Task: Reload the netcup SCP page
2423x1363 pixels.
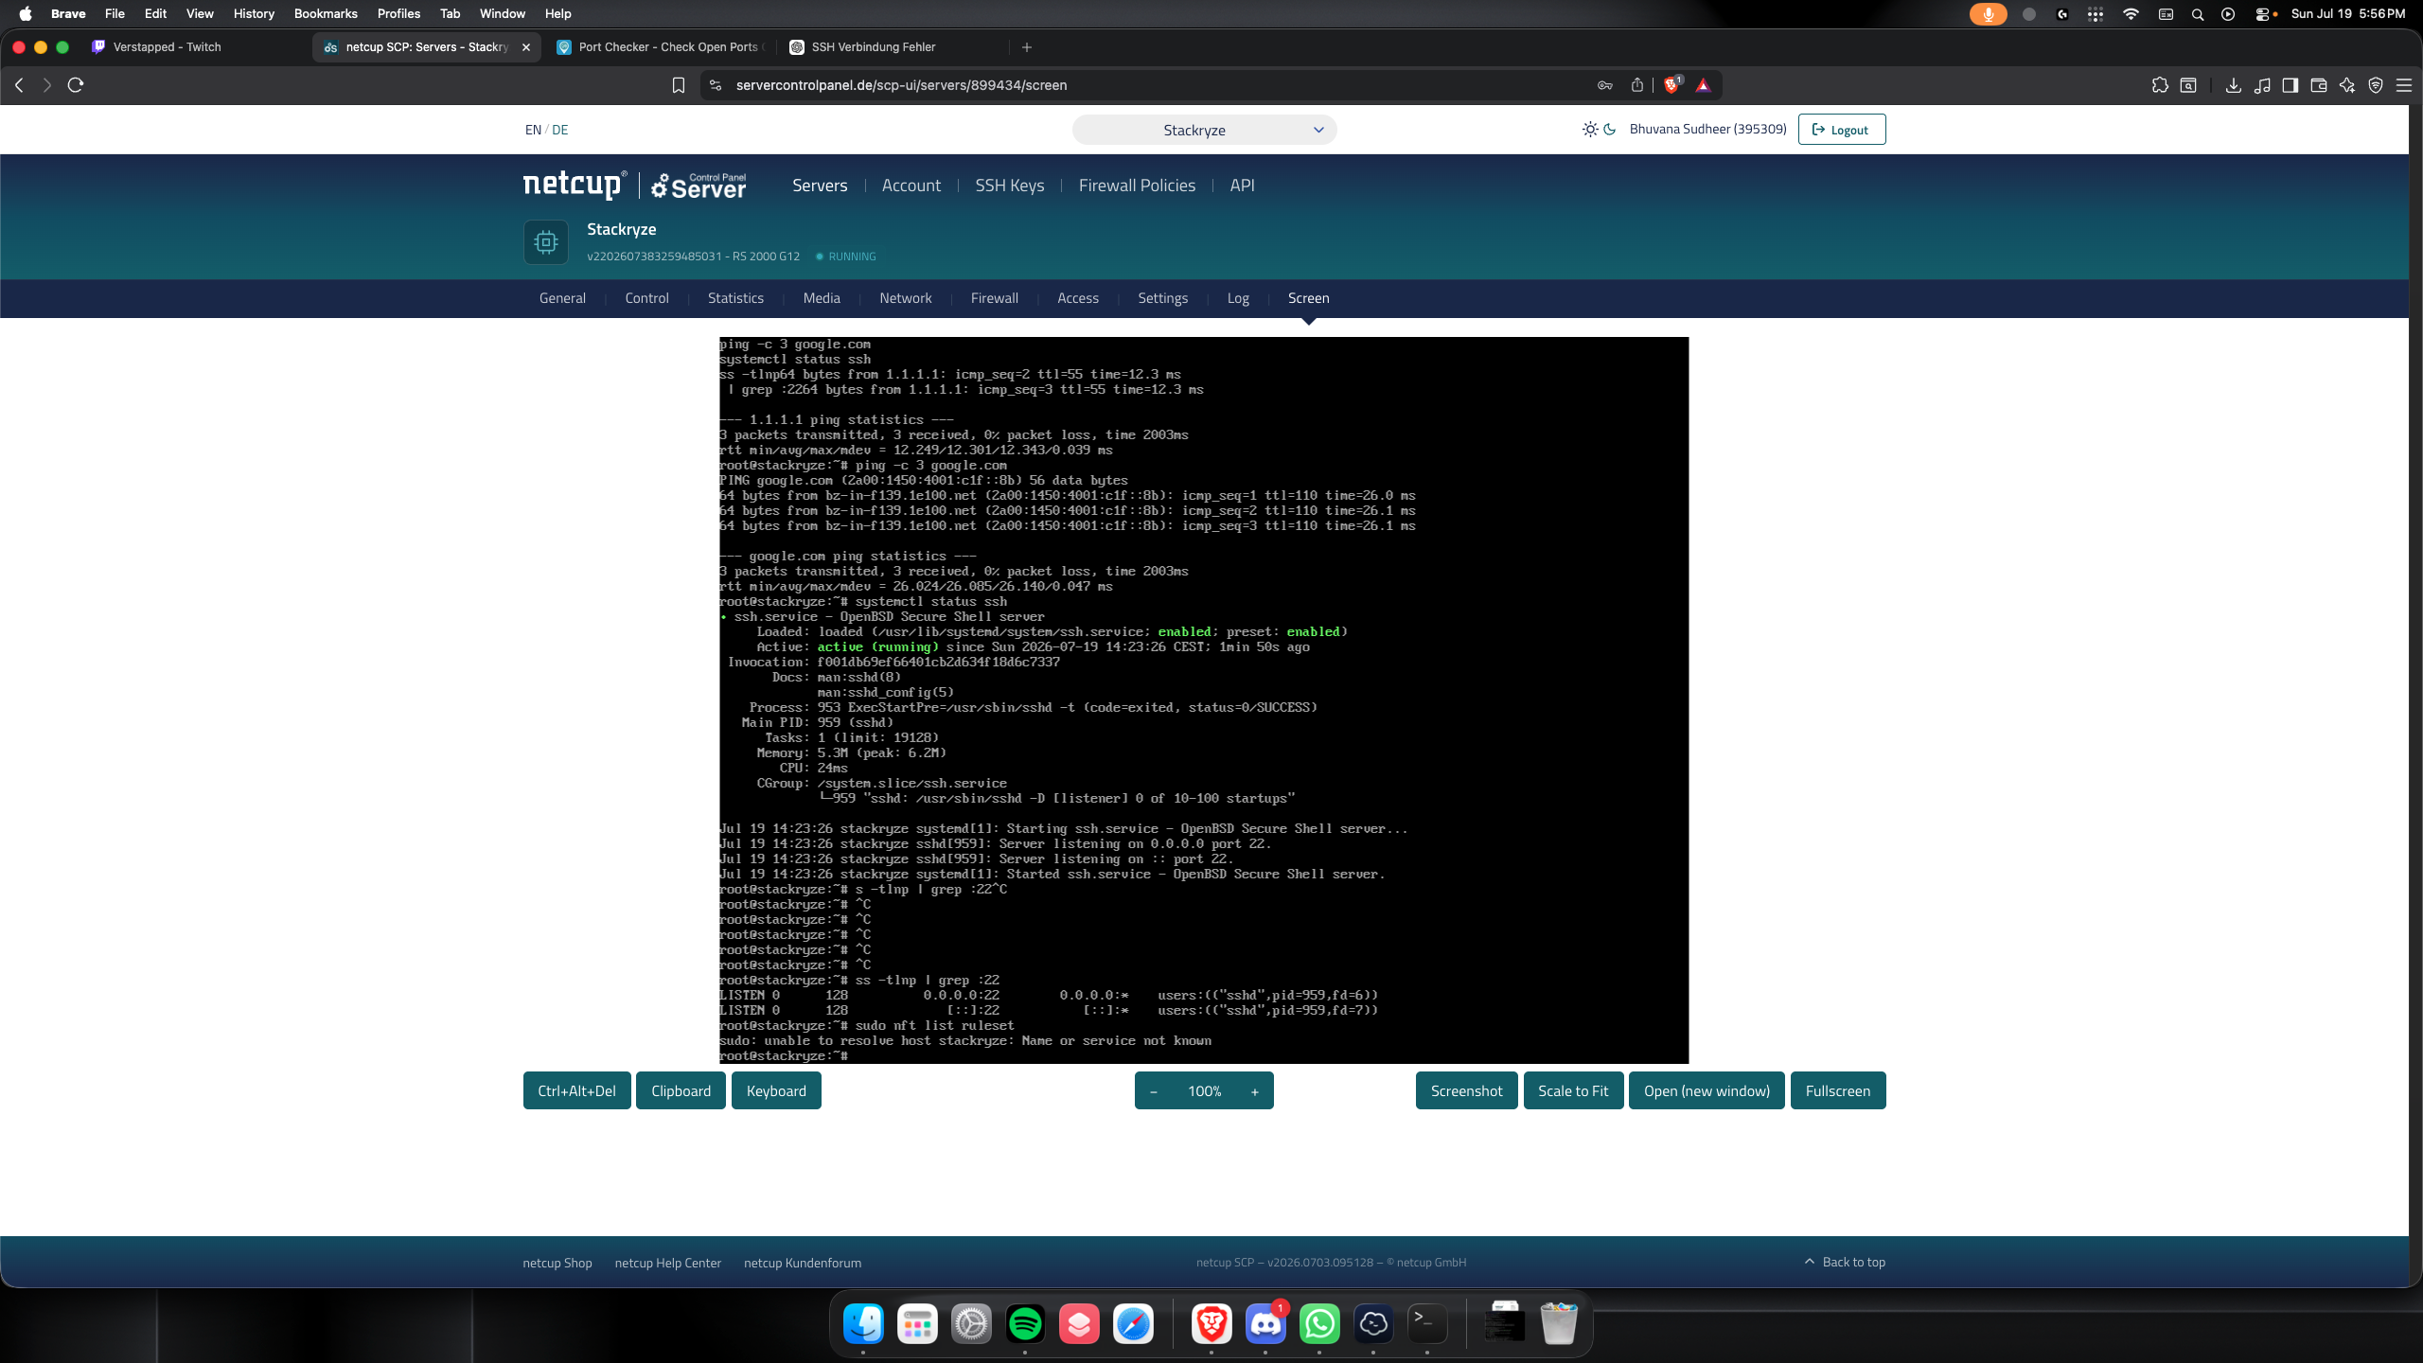Action: tap(76, 85)
